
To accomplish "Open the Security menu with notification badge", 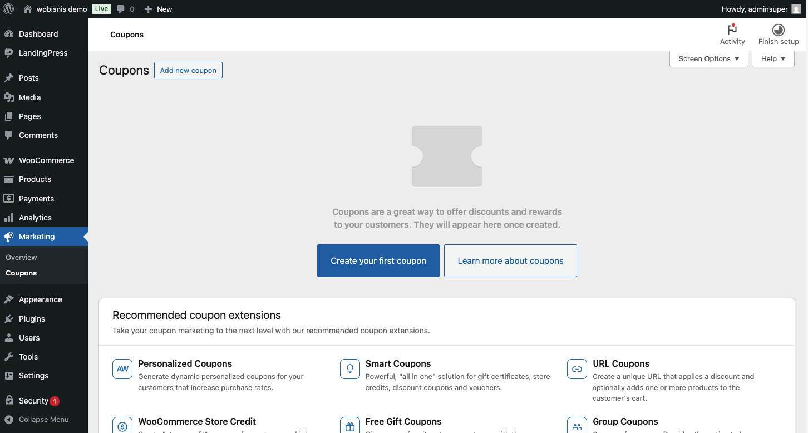I will point(33,401).
